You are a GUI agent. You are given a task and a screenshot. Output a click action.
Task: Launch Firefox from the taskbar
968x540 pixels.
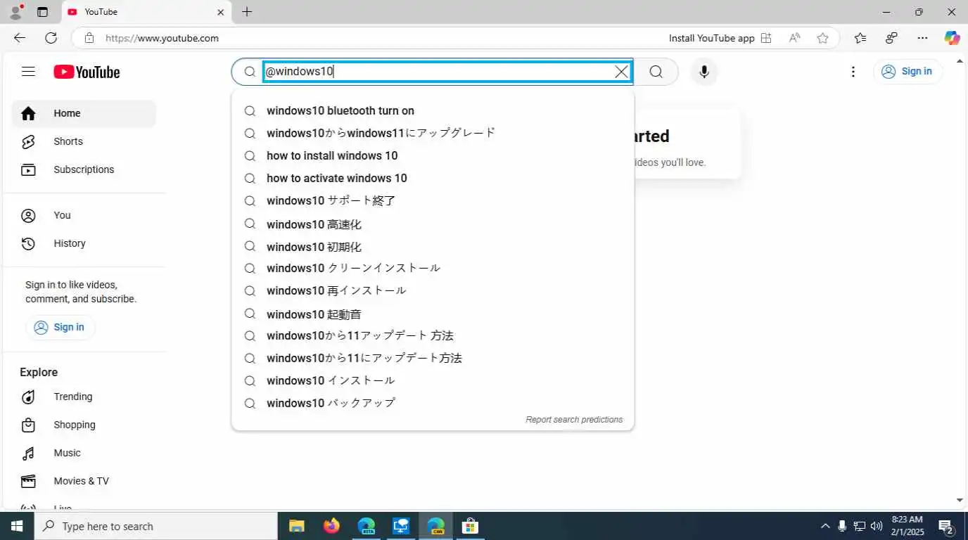click(x=331, y=526)
